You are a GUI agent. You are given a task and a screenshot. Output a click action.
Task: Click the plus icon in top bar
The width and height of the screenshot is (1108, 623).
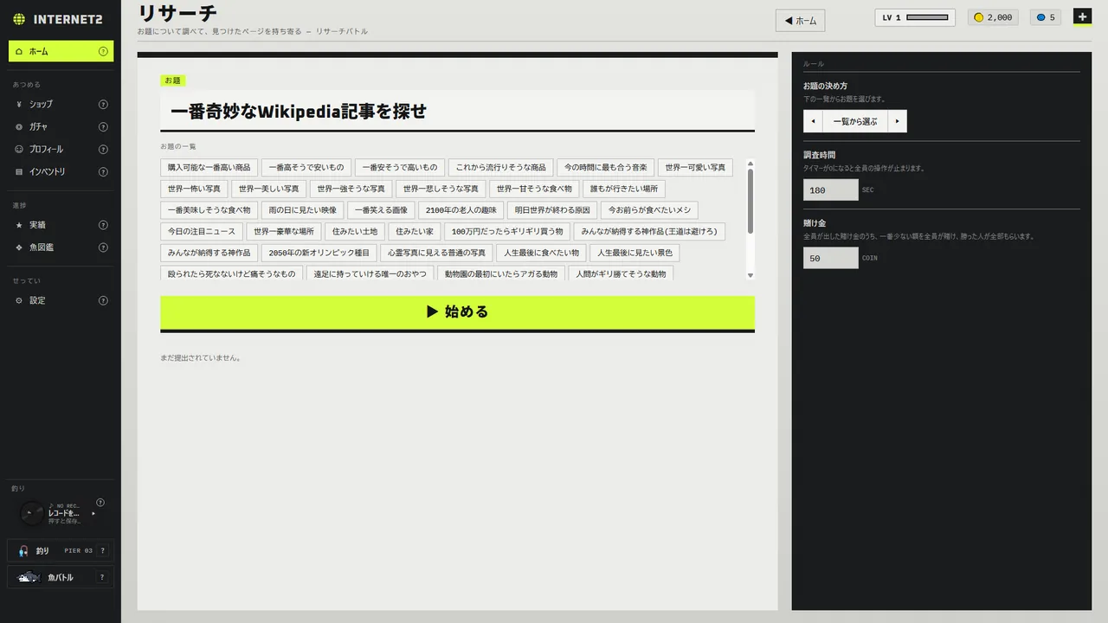pos(1082,16)
